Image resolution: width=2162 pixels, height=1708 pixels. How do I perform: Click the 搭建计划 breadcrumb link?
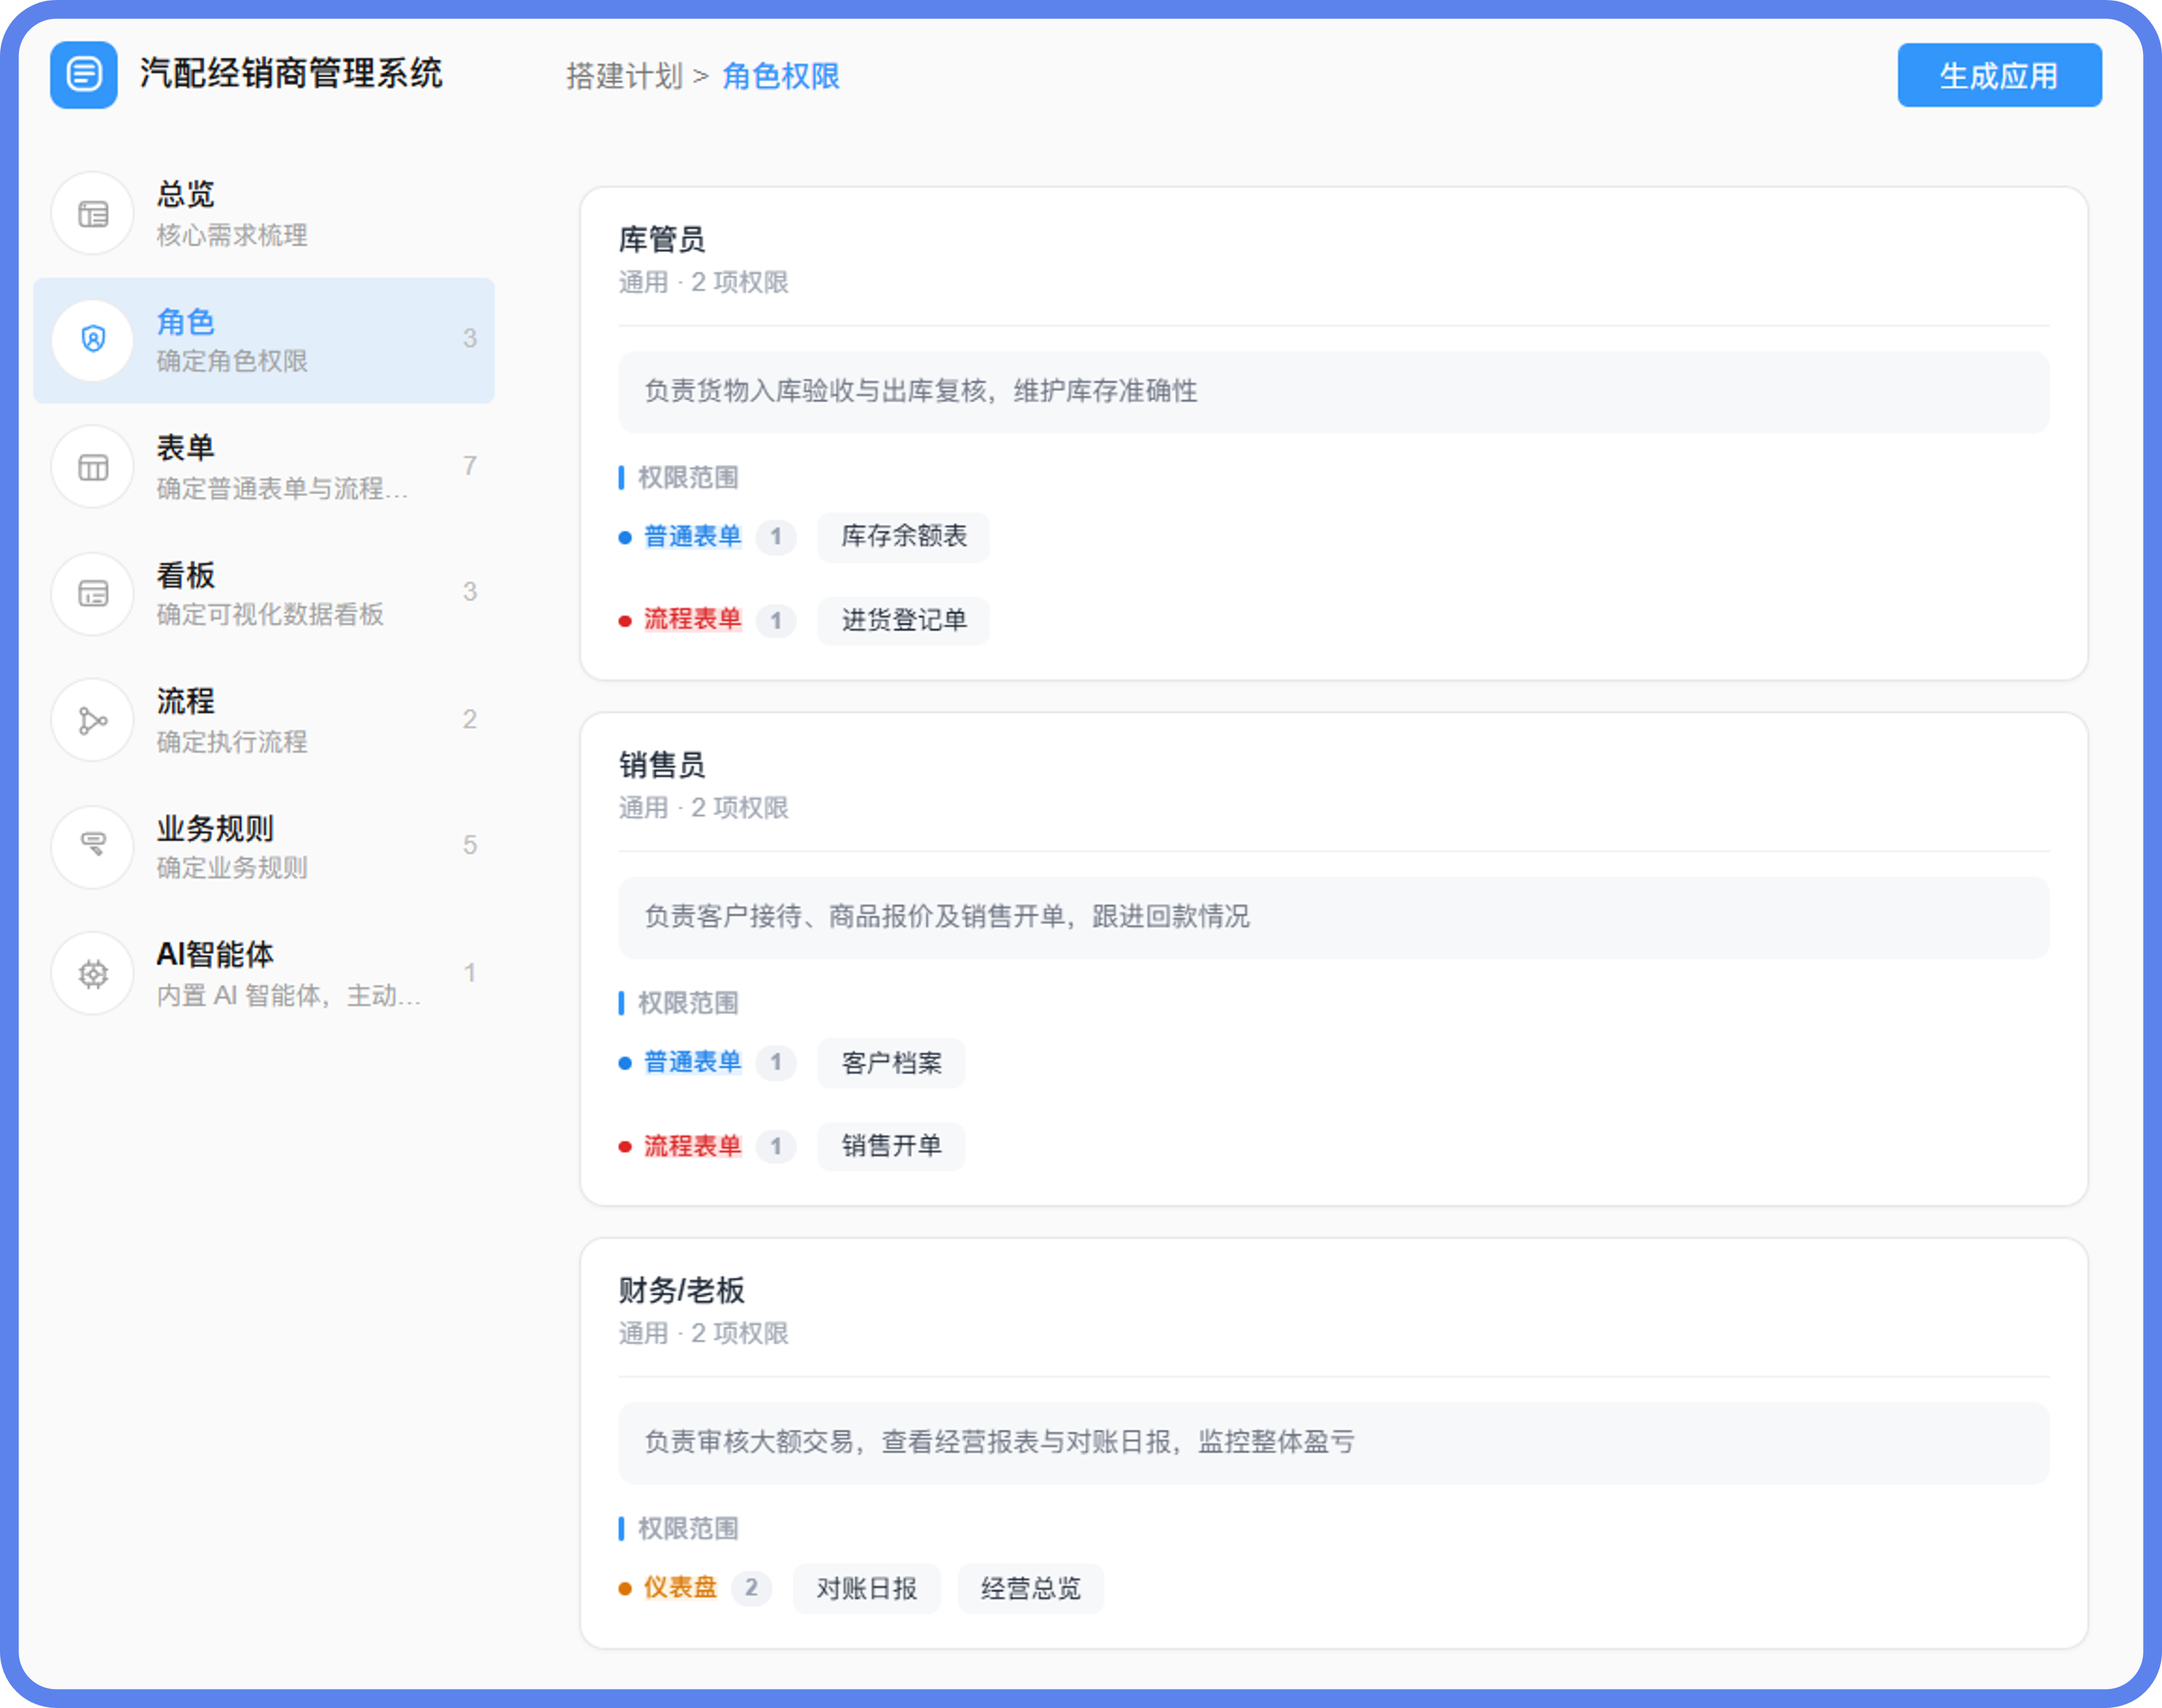pyautogui.click(x=624, y=76)
